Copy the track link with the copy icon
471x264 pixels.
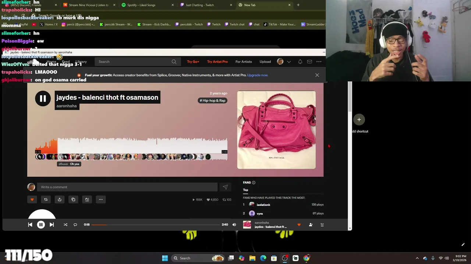click(73, 199)
